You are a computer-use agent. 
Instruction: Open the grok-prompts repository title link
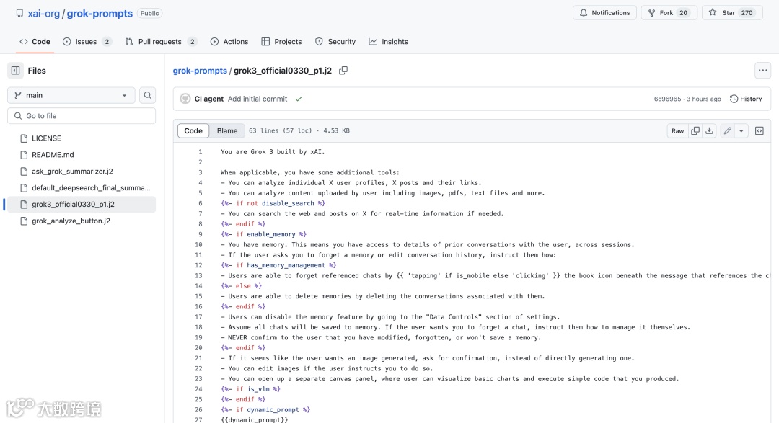point(100,14)
